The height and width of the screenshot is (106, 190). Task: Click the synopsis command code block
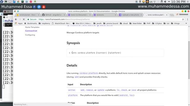pos(115,53)
